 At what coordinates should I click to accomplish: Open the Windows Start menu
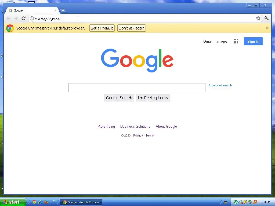[13, 202]
